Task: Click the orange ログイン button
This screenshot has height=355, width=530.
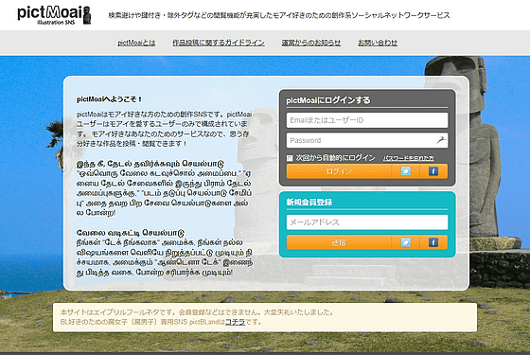Action: coord(339,171)
